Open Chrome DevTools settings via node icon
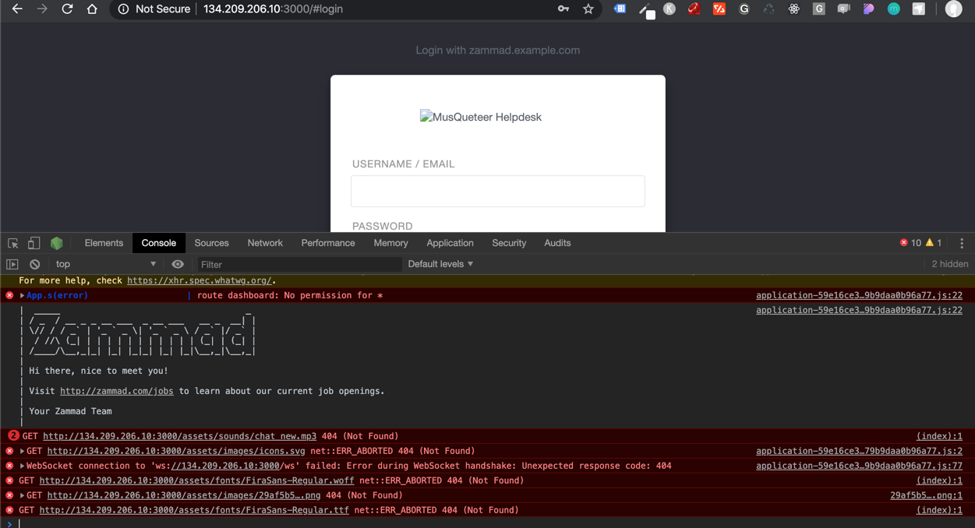975x528 pixels. [x=56, y=243]
